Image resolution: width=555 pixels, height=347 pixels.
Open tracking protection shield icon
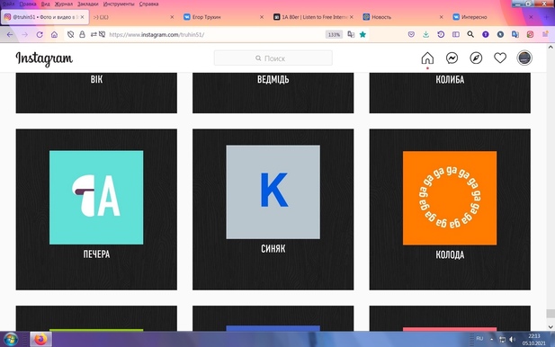pos(70,34)
